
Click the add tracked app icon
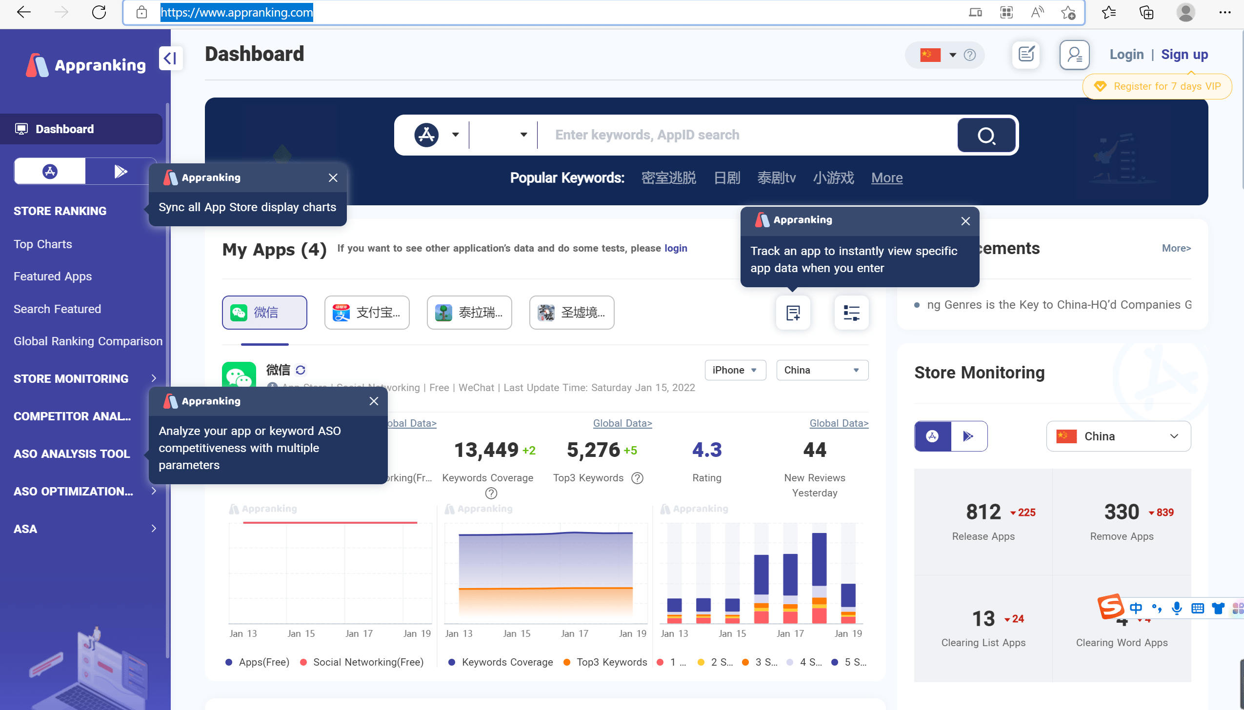click(793, 313)
